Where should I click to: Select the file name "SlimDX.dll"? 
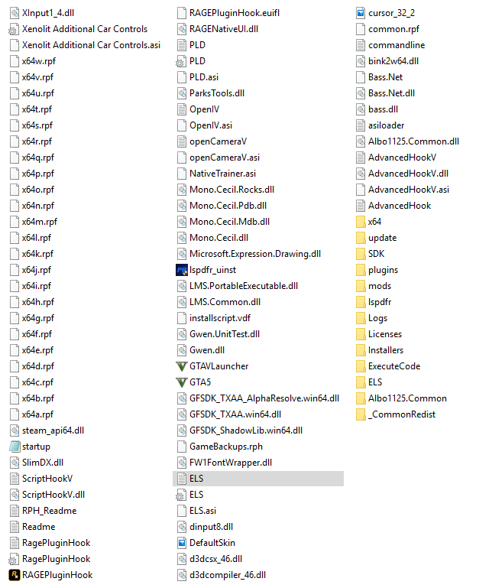click(x=43, y=463)
